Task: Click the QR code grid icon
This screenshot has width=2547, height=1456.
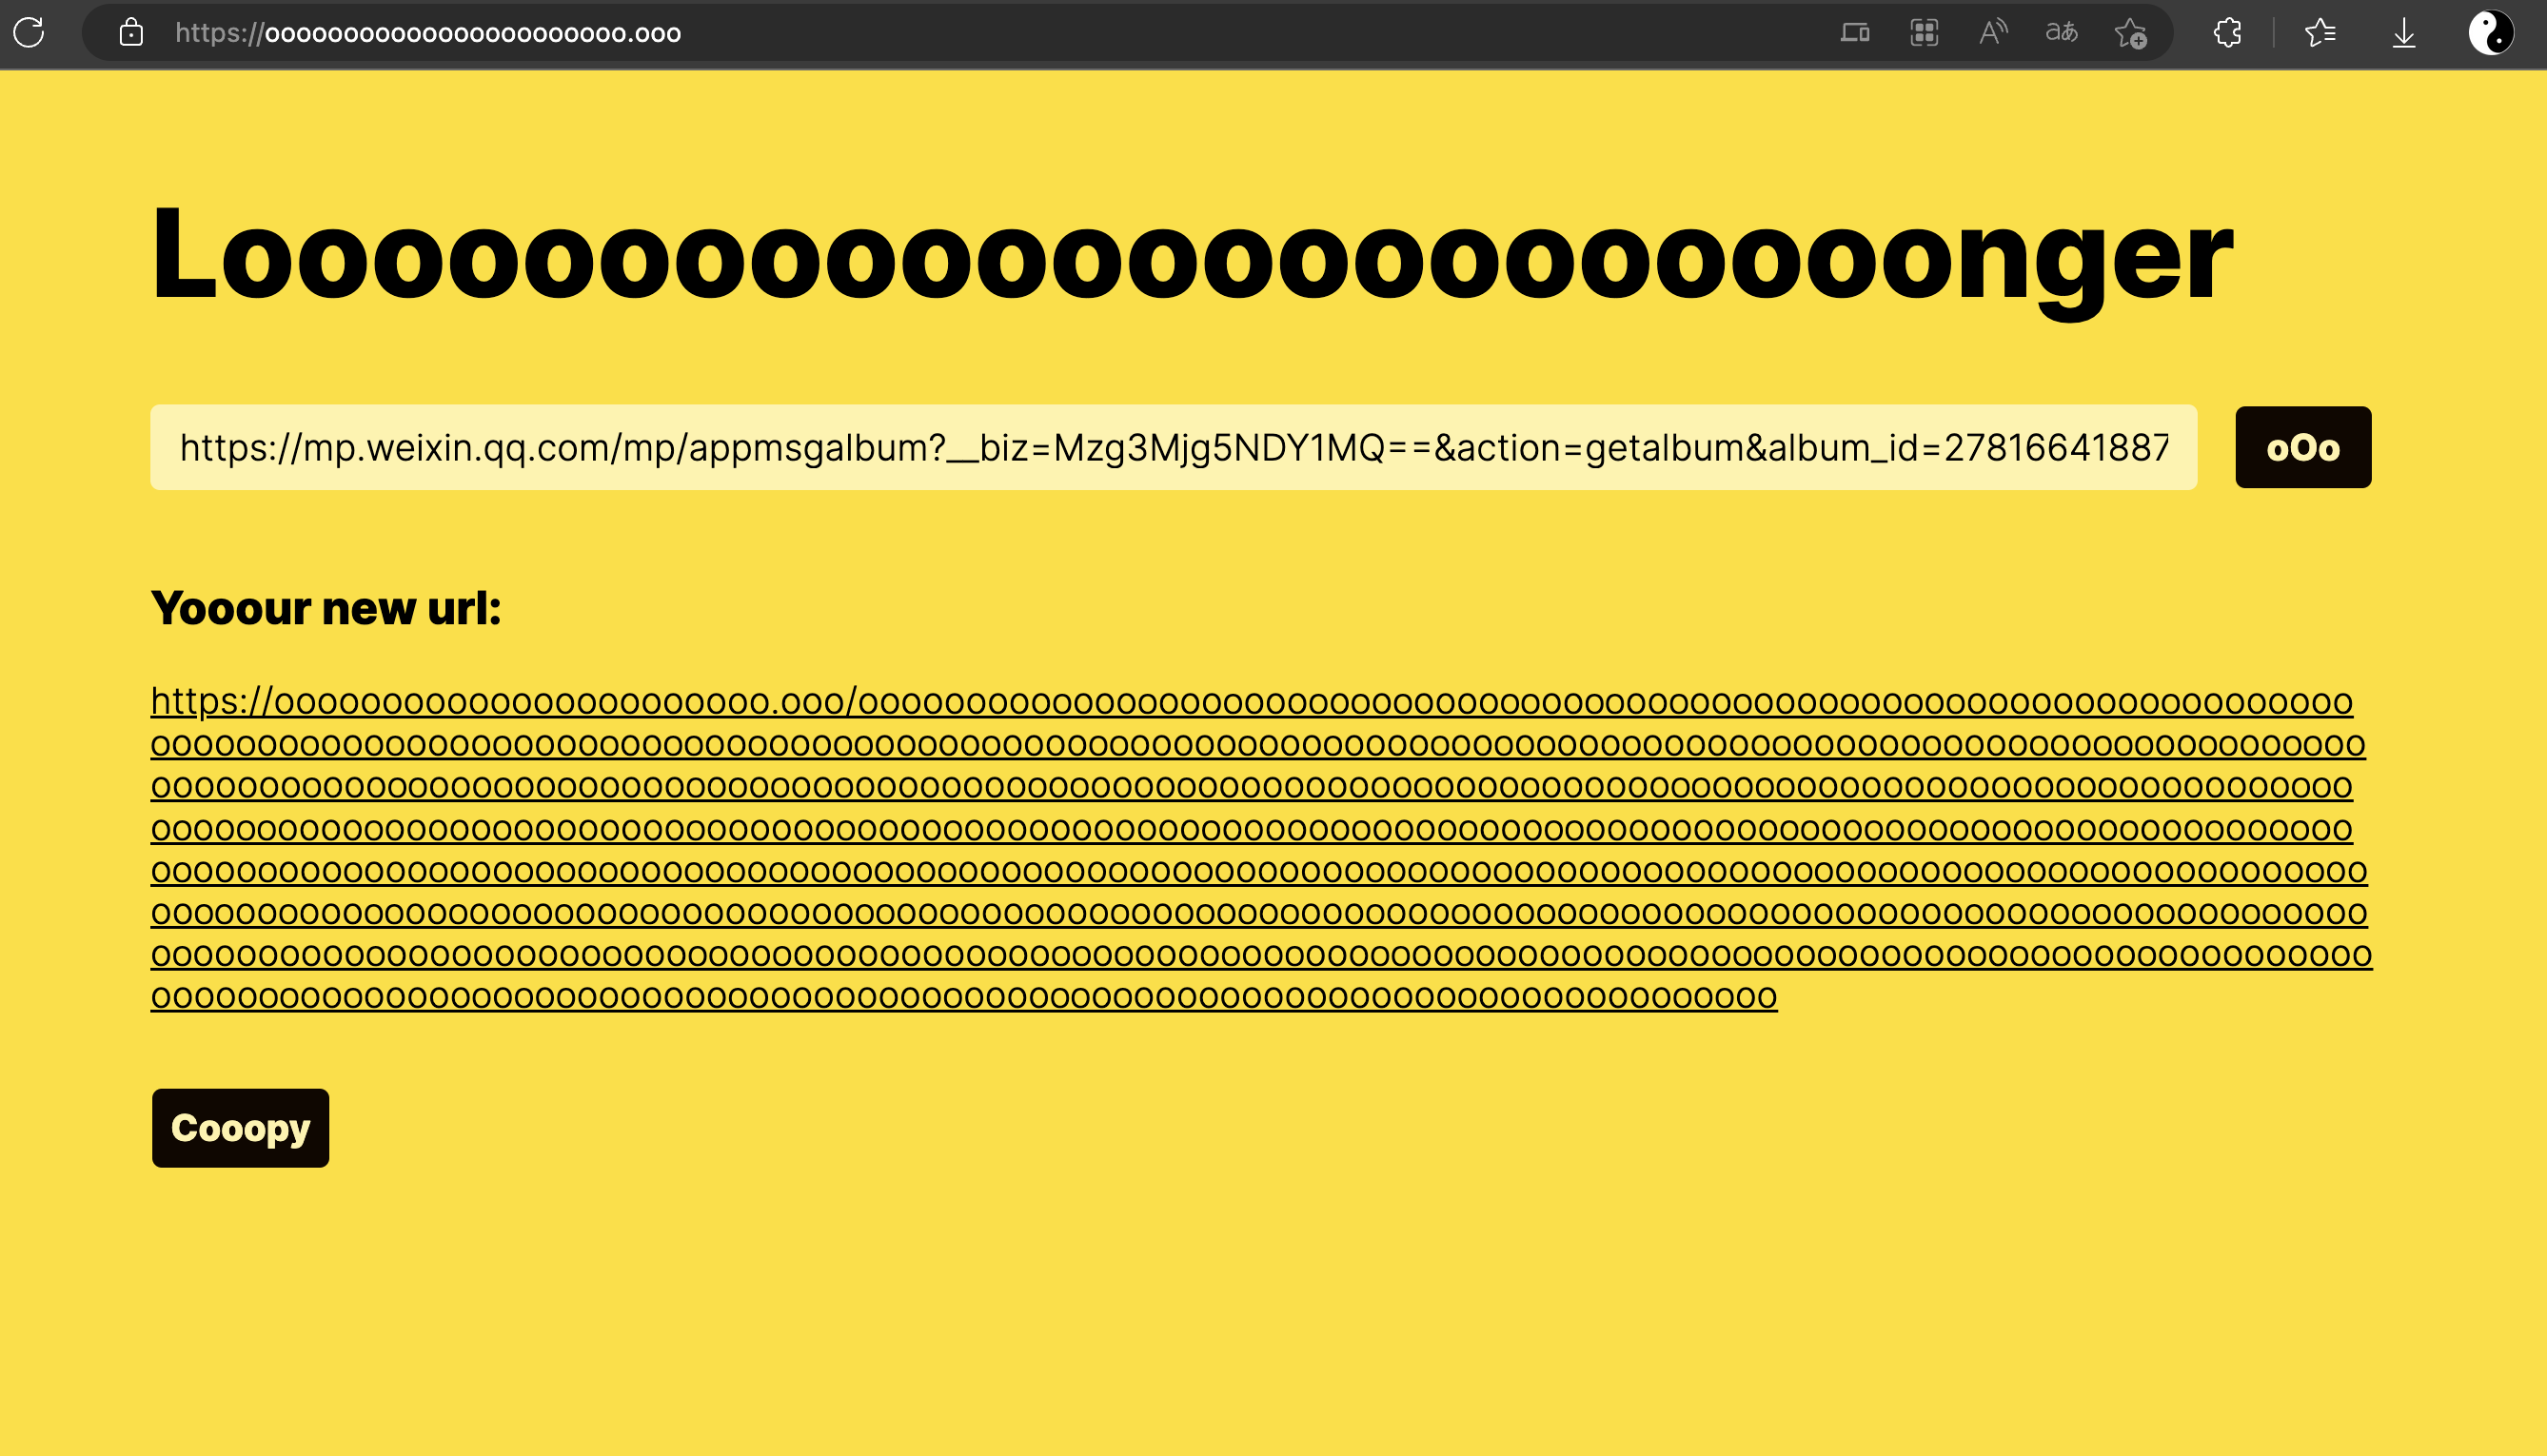Action: (x=1924, y=33)
